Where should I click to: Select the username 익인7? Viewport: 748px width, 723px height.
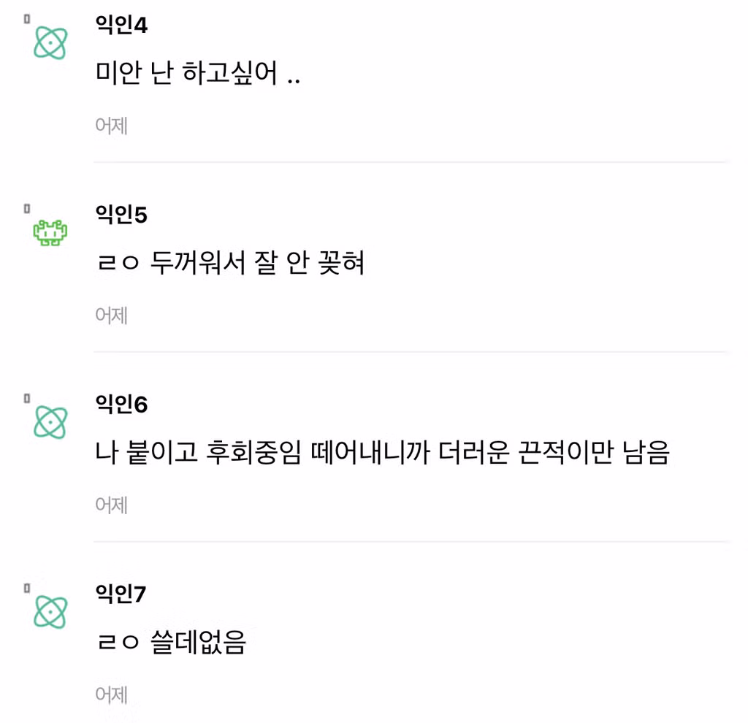pos(121,594)
